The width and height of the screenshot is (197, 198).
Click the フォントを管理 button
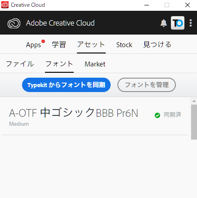pyautogui.click(x=147, y=85)
